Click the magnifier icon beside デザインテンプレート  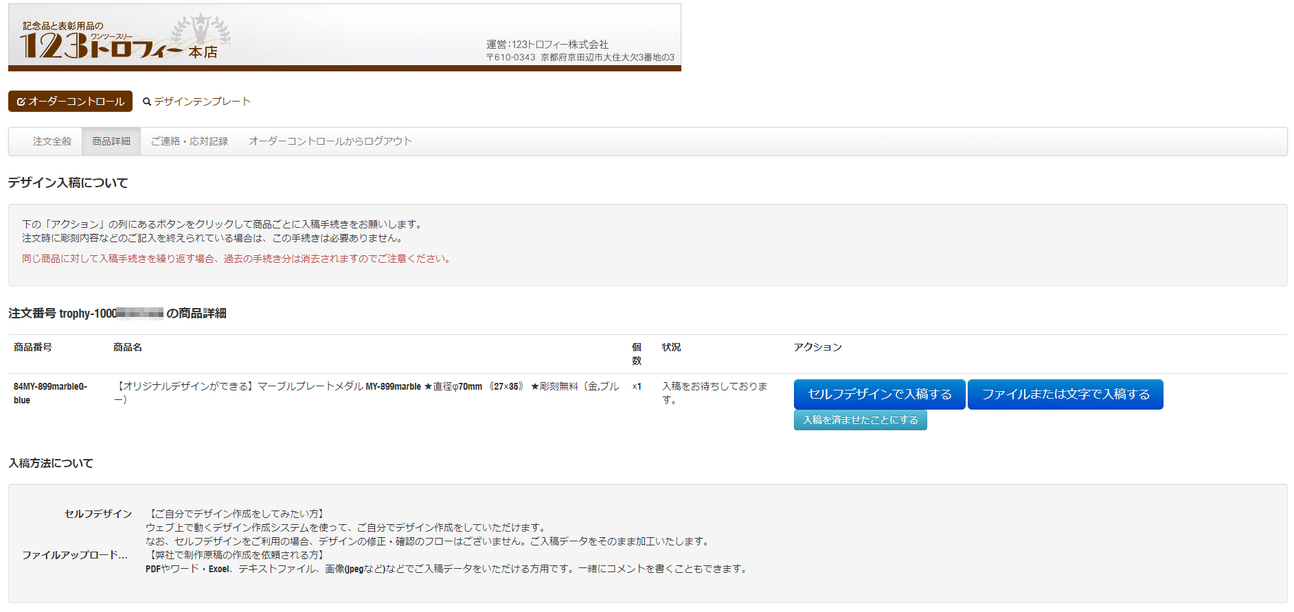[x=146, y=102]
